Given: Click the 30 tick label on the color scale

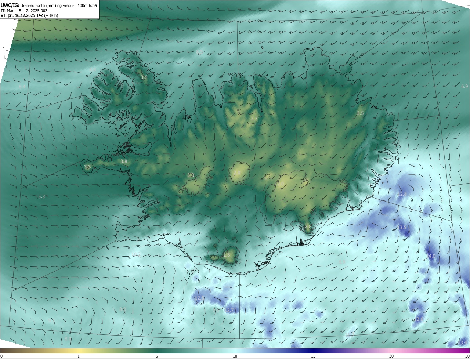Looking at the screenshot, I should pyautogui.click(x=391, y=356).
